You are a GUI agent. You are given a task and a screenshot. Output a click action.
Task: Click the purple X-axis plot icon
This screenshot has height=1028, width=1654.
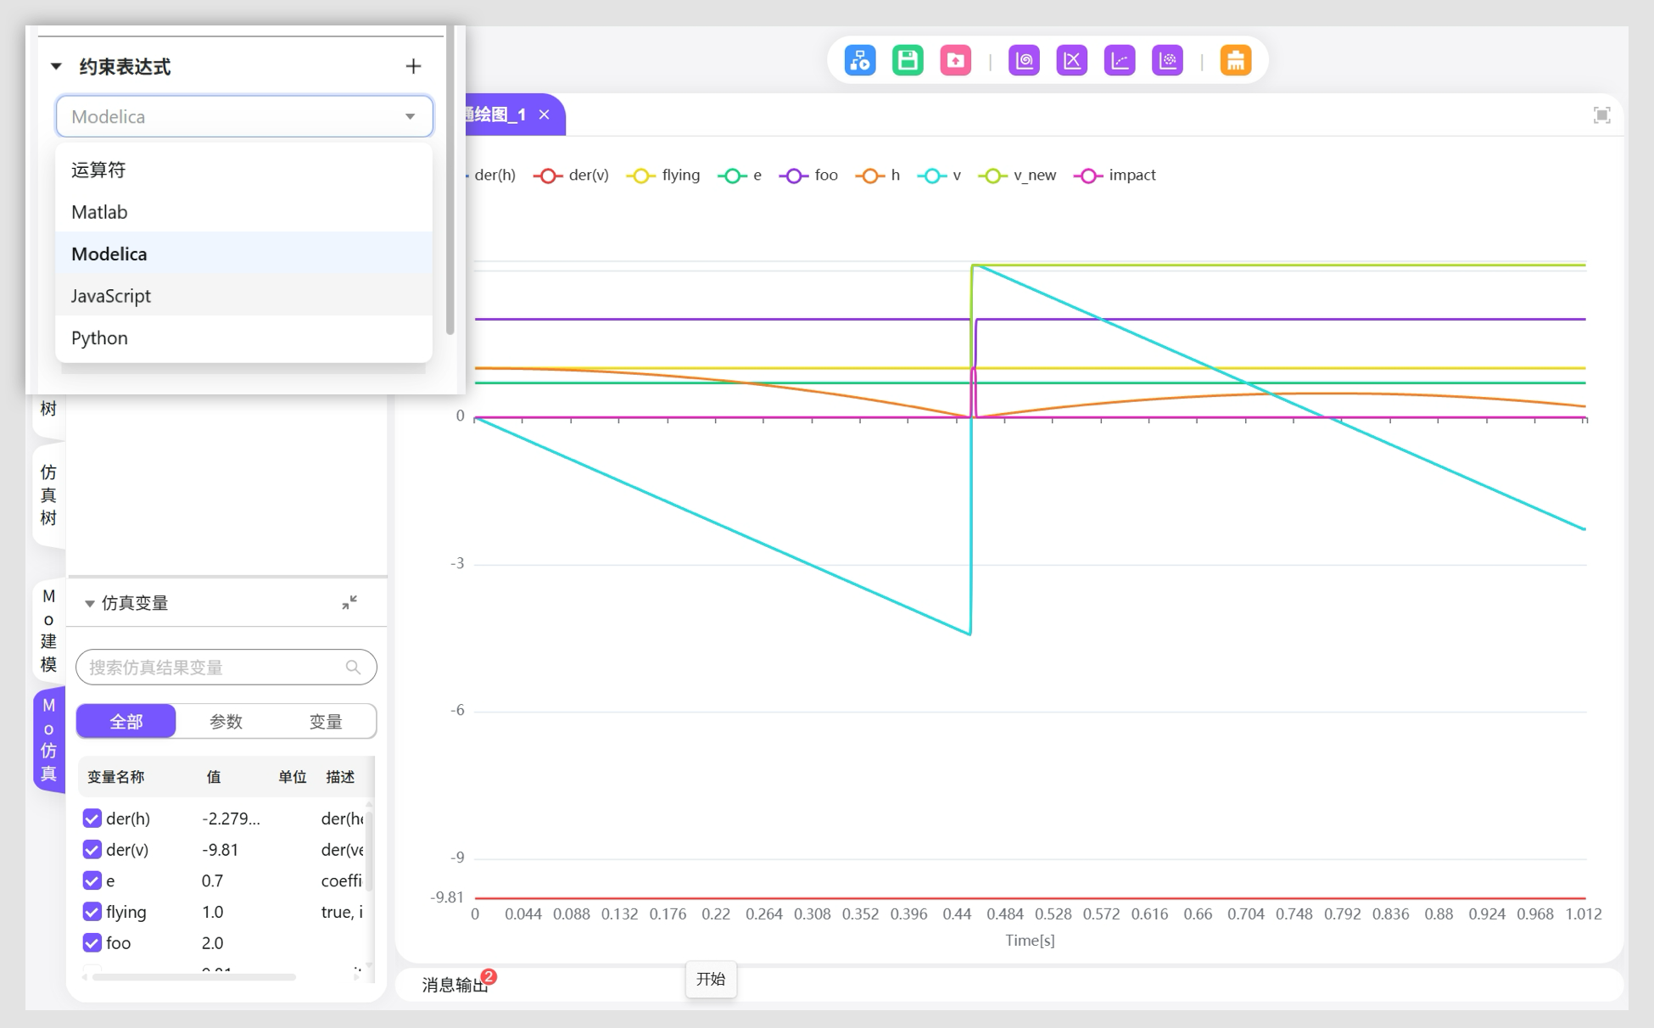(1072, 60)
